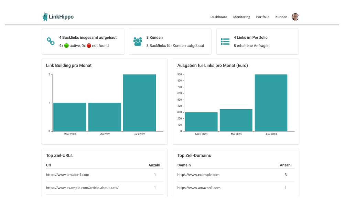Viewport: 344px width, 206px height.
Task: Open the Dashboard menu item
Action: [x=219, y=17]
